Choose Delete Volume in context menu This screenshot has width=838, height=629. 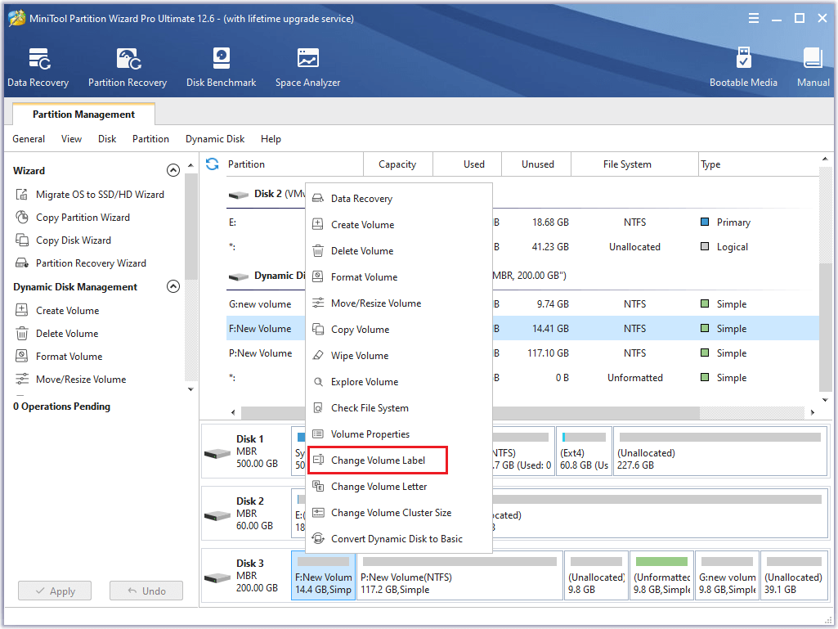click(399, 251)
